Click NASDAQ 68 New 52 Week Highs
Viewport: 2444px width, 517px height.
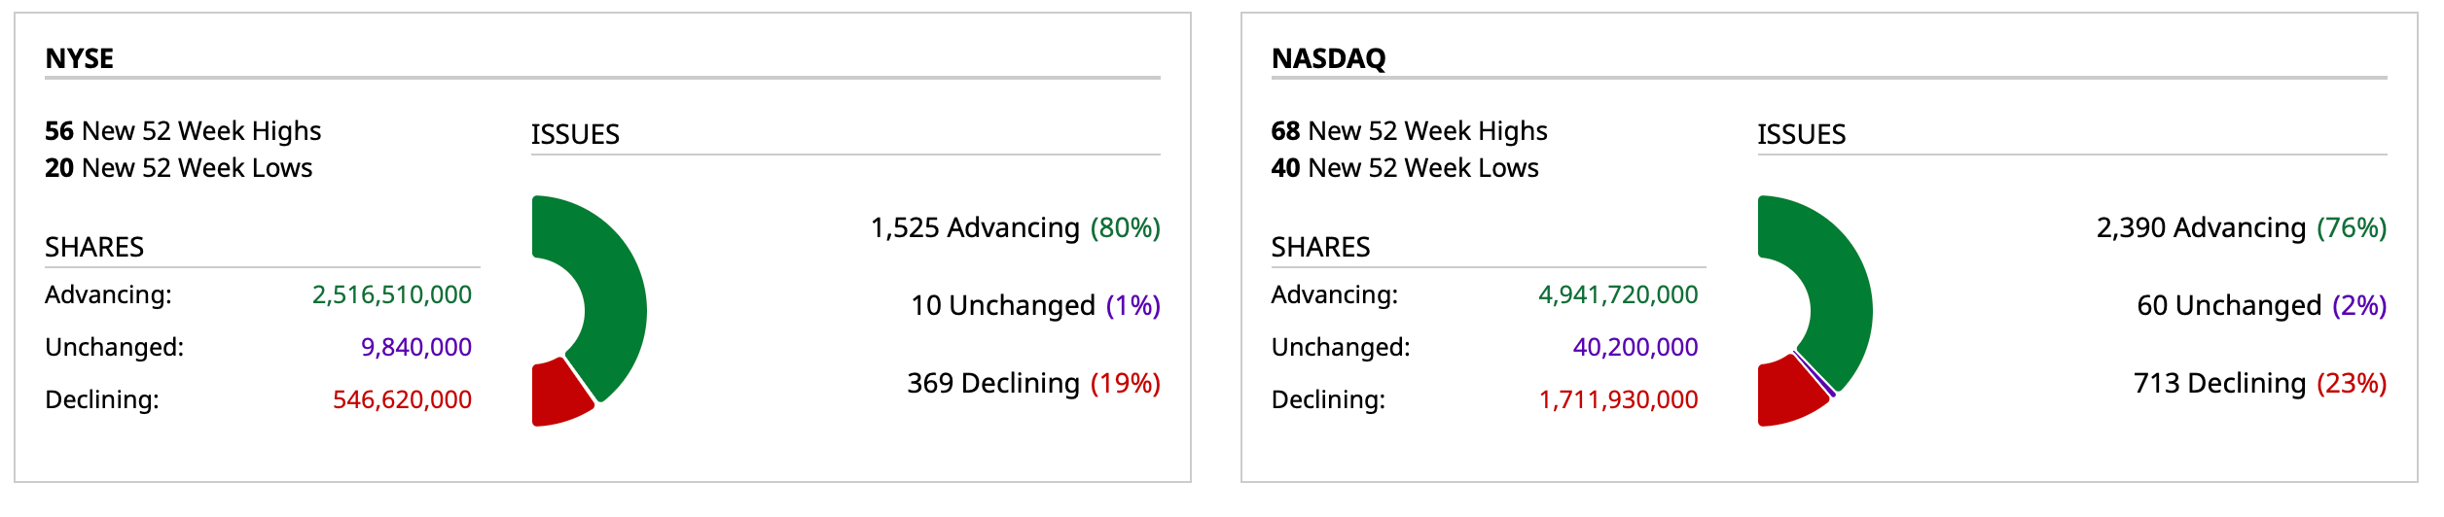tap(1409, 131)
